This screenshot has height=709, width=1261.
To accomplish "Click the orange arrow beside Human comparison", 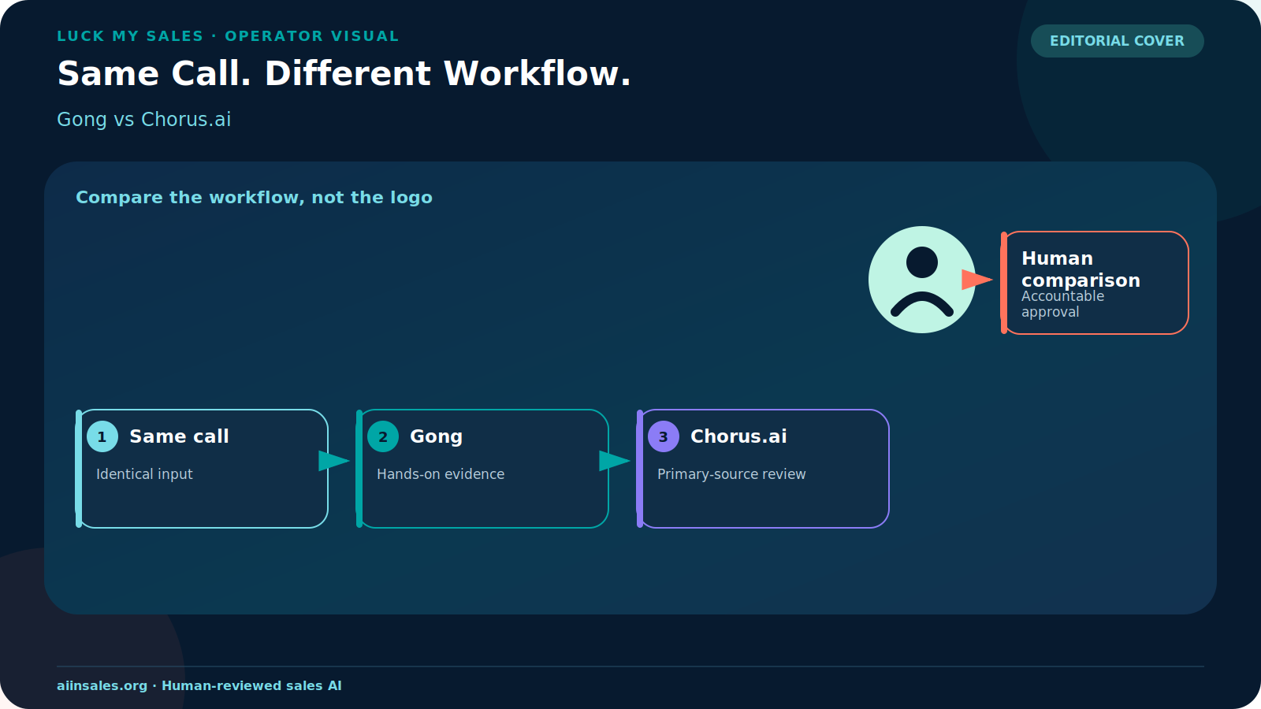I will (x=977, y=280).
